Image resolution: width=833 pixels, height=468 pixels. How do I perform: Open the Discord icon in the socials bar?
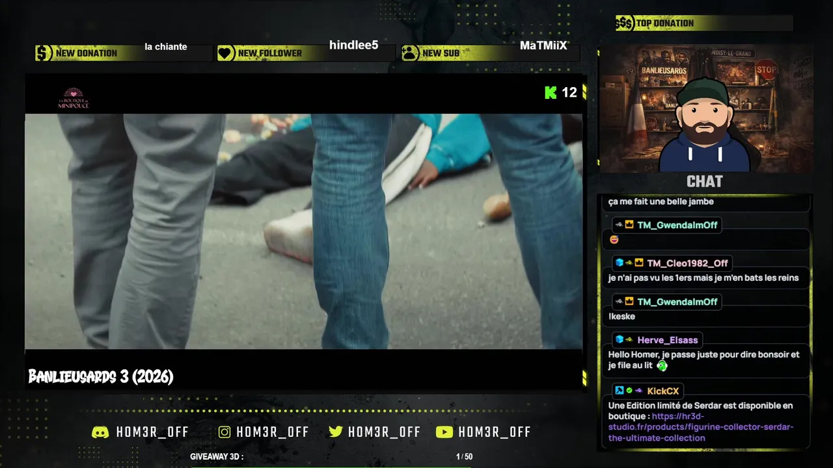pyautogui.click(x=100, y=432)
